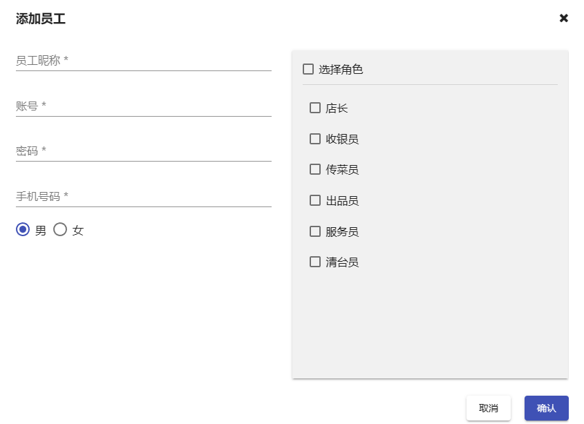584x424 pixels.
Task: Select the 女 gender radio button
Action: [60, 230]
